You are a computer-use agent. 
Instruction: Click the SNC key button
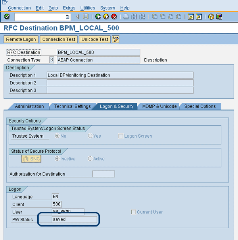(31, 159)
